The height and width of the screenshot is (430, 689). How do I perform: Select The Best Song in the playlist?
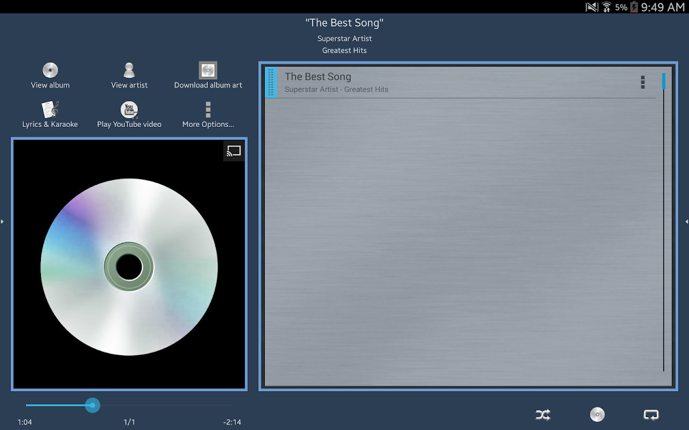click(x=460, y=82)
